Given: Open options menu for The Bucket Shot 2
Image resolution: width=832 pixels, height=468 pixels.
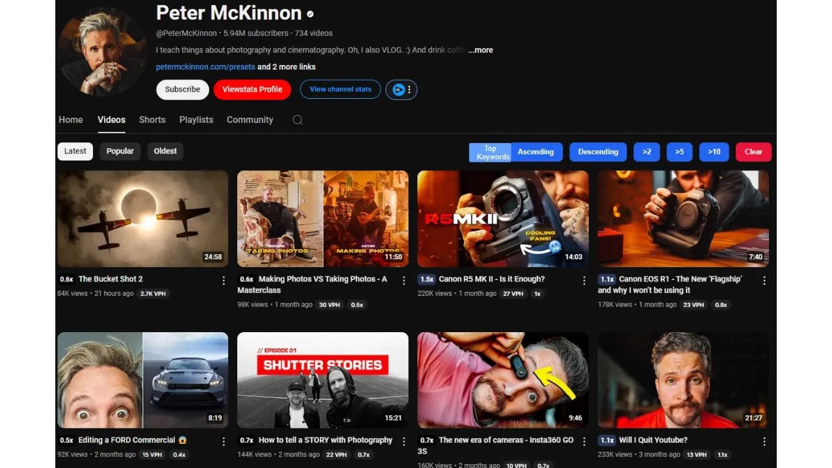Looking at the screenshot, I should click(224, 281).
